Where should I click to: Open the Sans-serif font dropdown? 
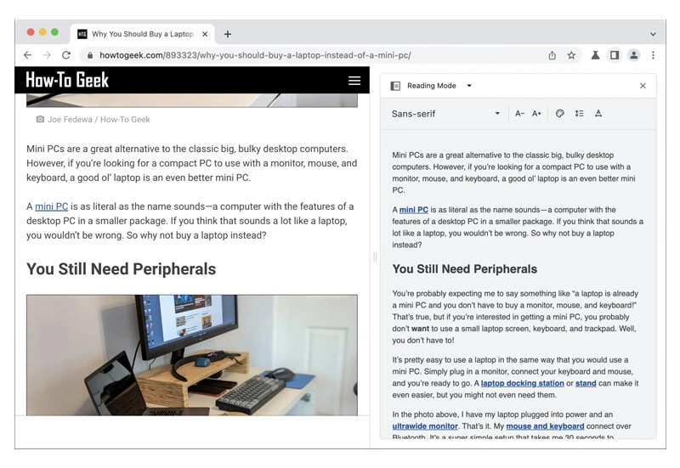coord(445,114)
